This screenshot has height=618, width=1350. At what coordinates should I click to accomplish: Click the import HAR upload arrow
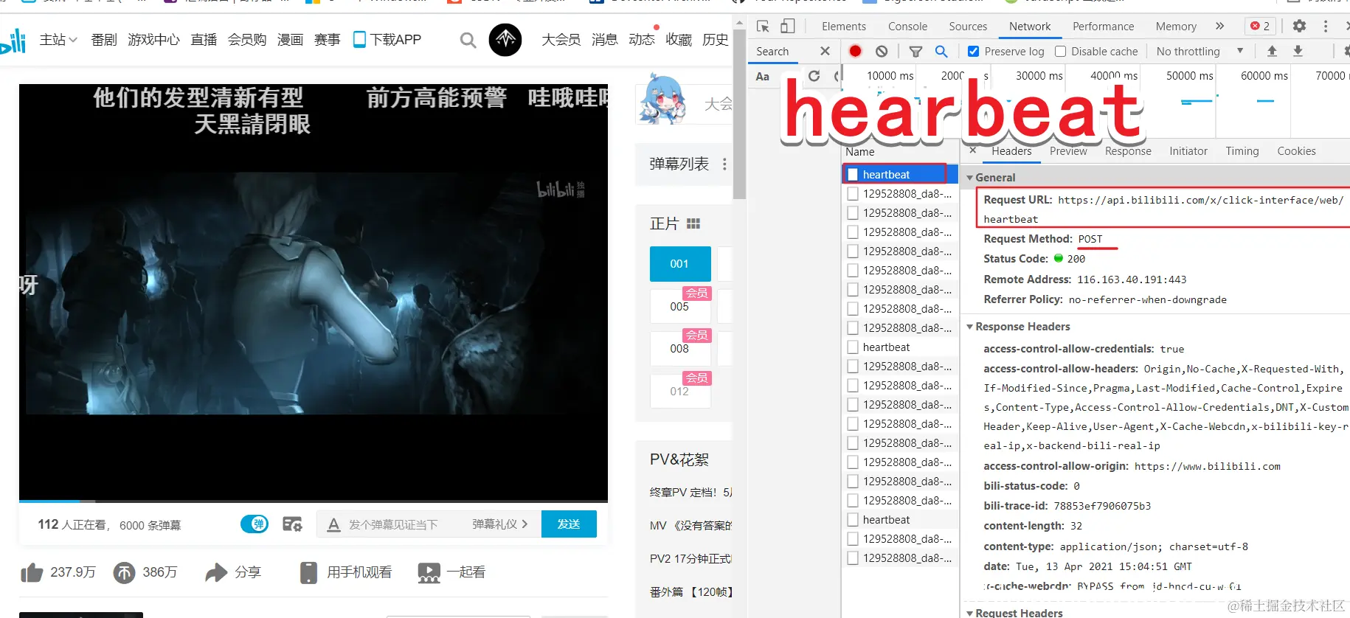coord(1272,52)
